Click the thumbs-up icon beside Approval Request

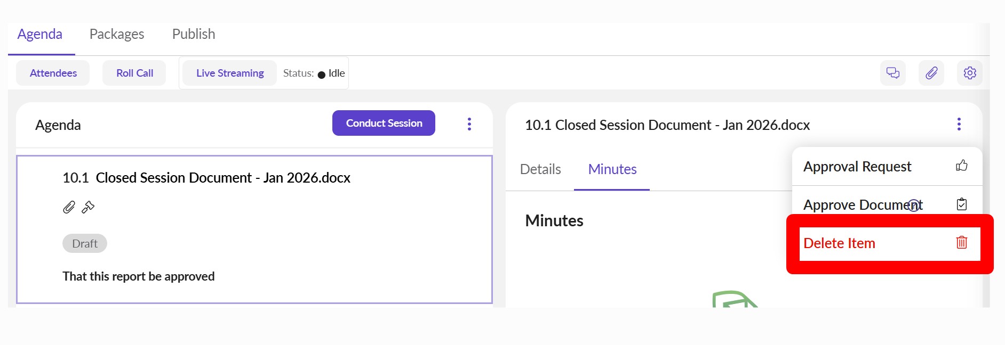pos(961,166)
